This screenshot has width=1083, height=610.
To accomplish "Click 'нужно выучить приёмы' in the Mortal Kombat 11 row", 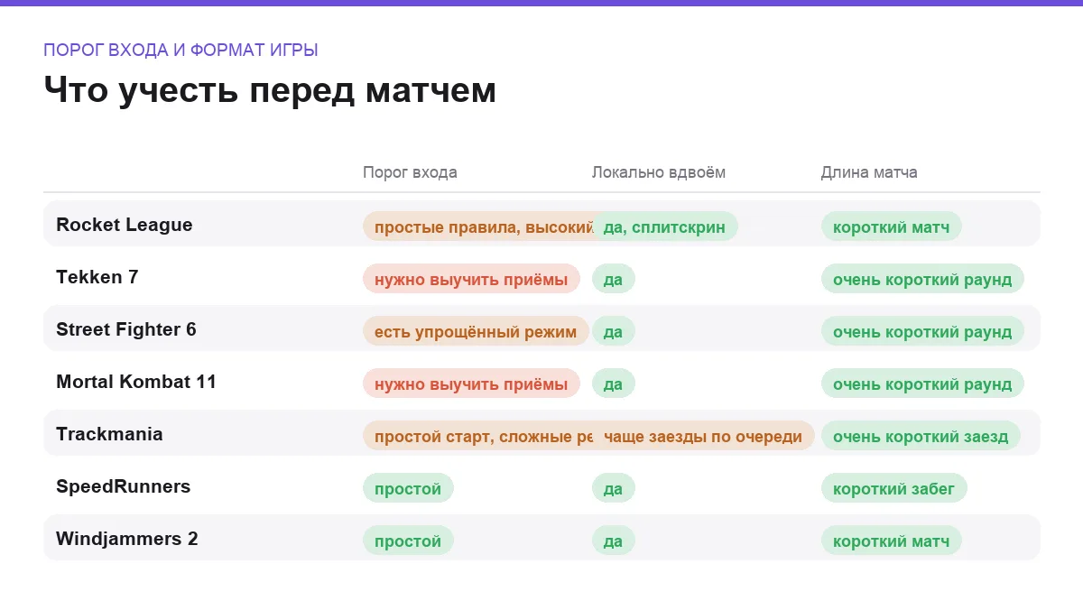I will 471,384.
